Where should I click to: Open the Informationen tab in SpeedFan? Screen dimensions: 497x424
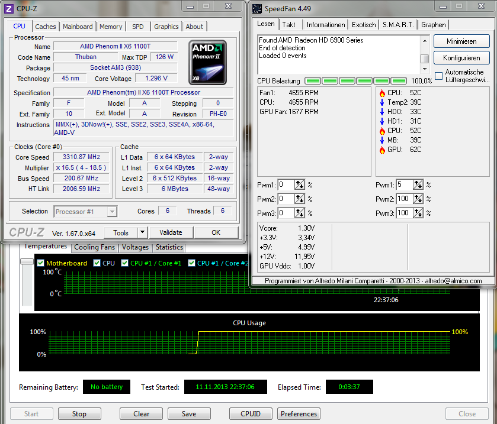(x=326, y=25)
